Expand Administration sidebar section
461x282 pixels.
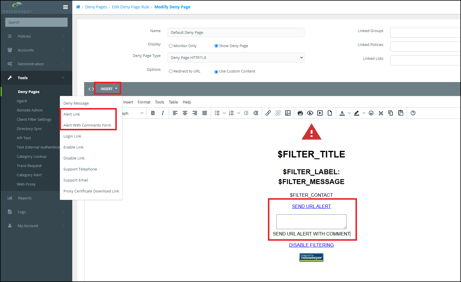tap(36, 64)
